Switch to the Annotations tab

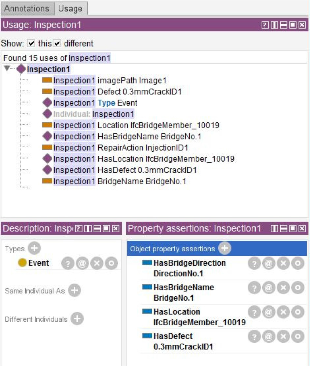27,8
